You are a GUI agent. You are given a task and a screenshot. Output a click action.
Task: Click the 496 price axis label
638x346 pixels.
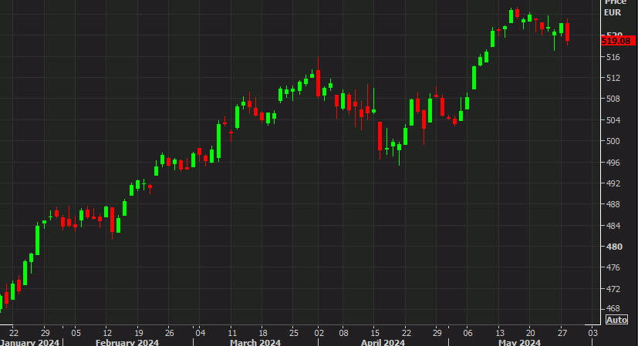[613, 163]
